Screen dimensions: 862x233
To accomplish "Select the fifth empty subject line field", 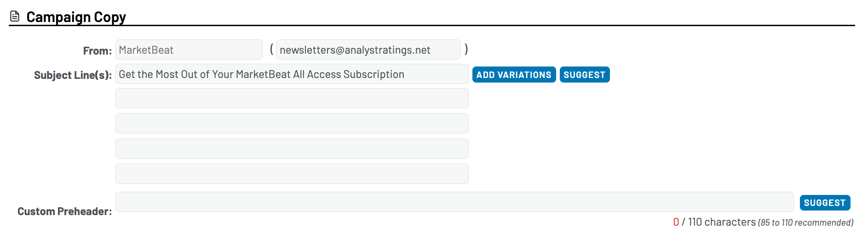I will pos(292,174).
